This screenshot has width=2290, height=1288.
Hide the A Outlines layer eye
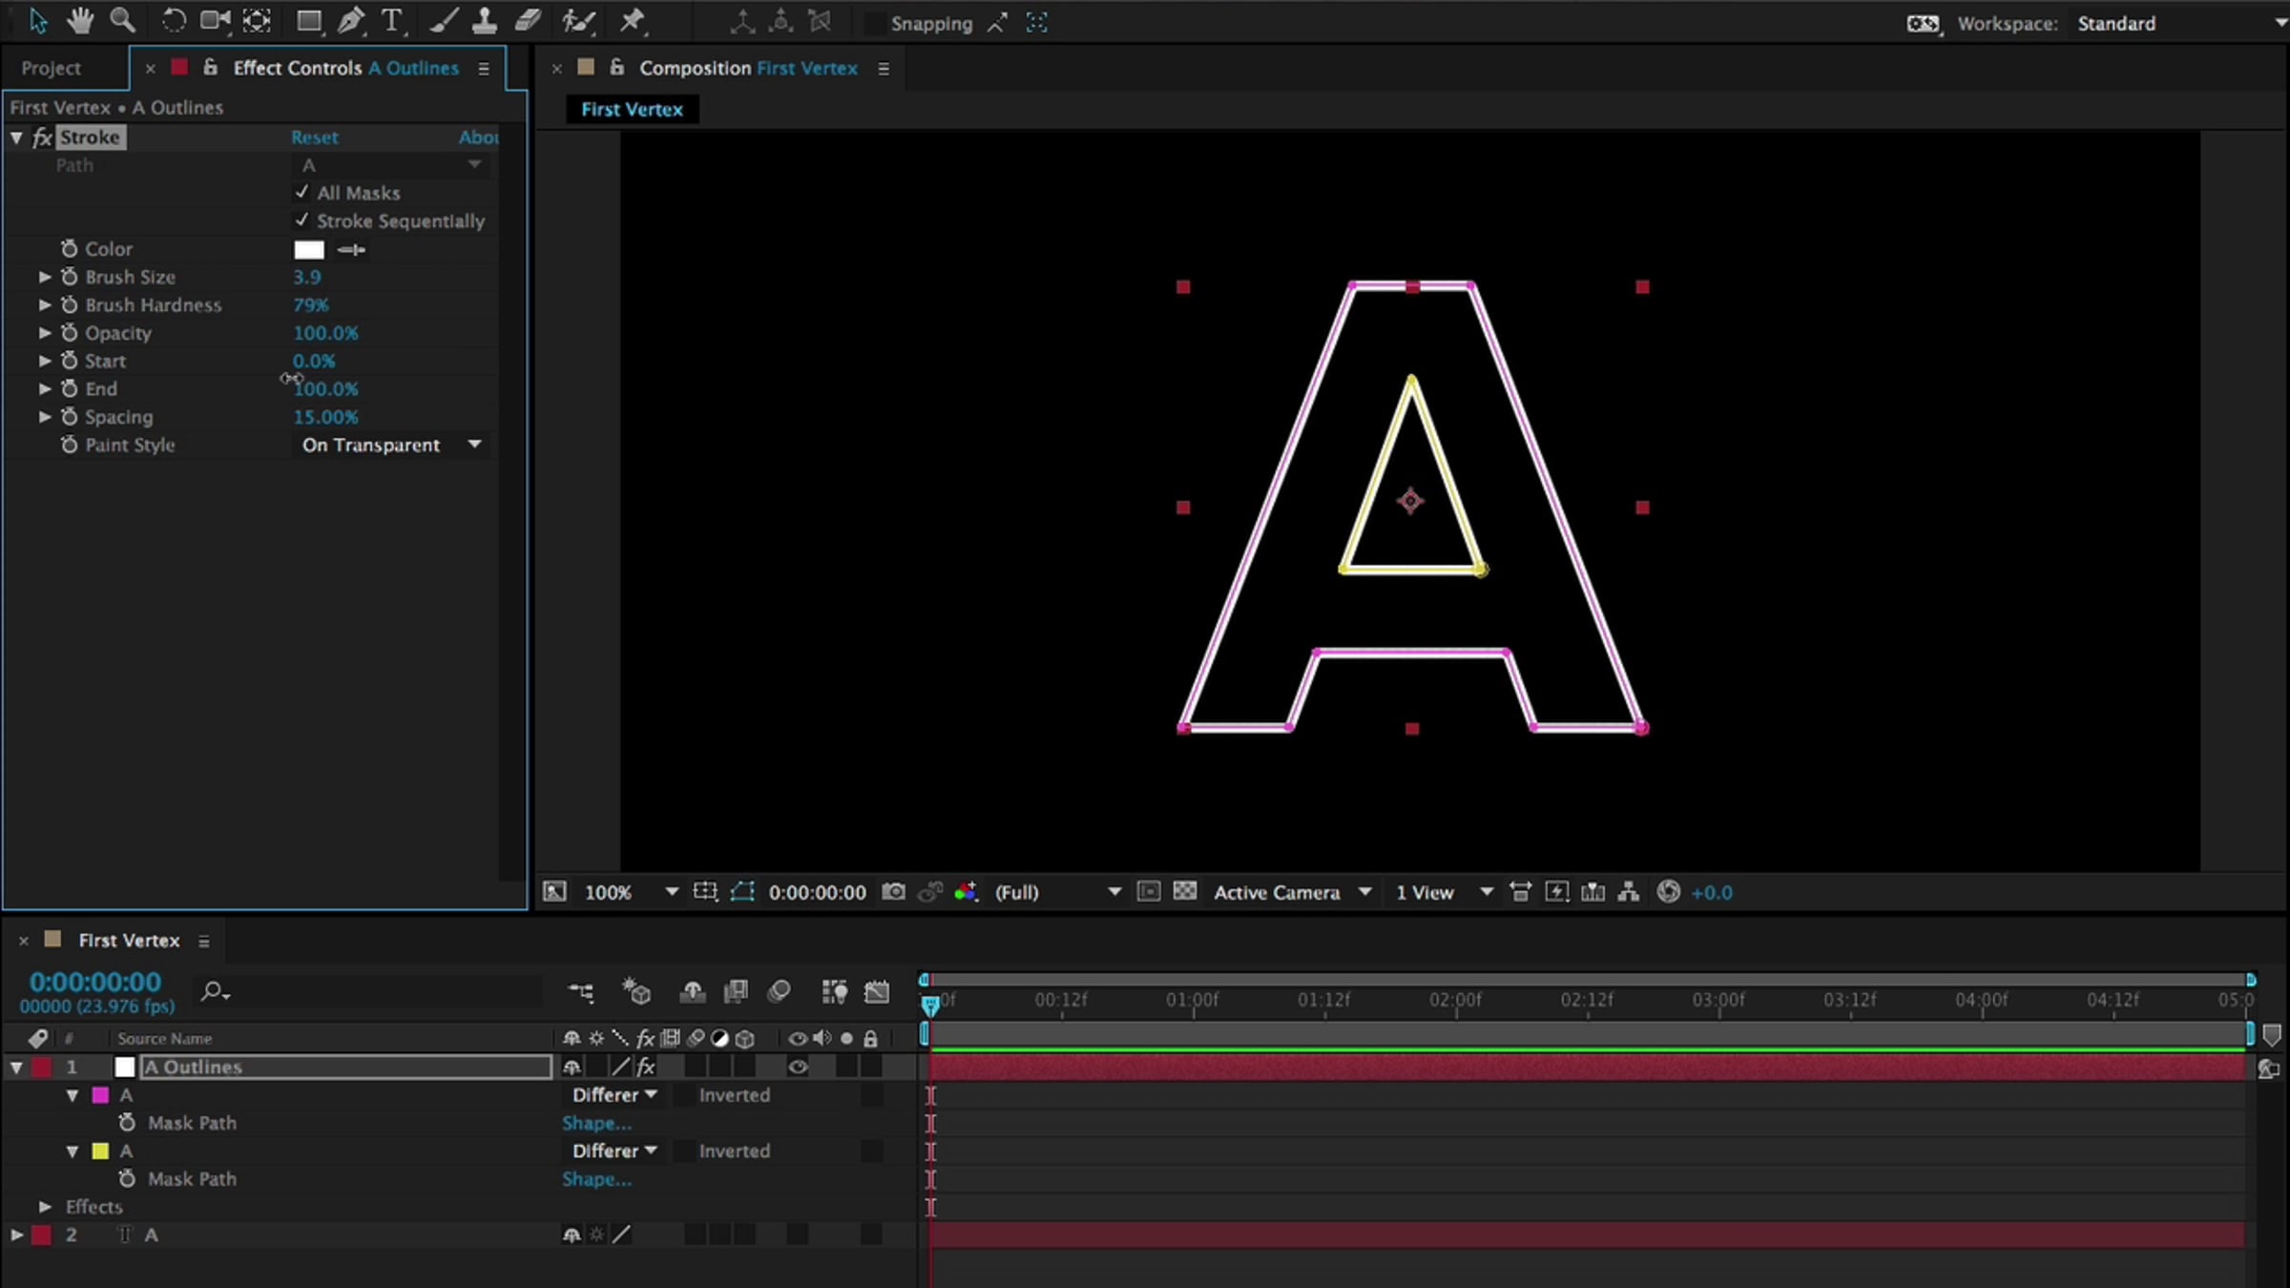(798, 1067)
